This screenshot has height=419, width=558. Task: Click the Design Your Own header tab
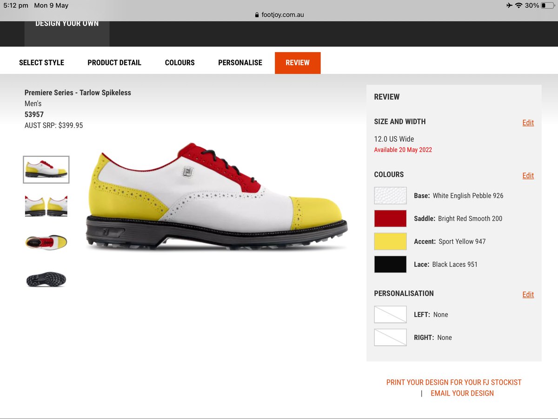tap(67, 33)
